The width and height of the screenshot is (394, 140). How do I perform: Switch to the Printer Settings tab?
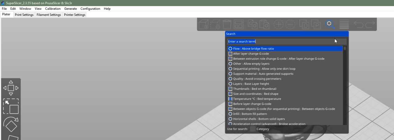[x=74, y=15]
